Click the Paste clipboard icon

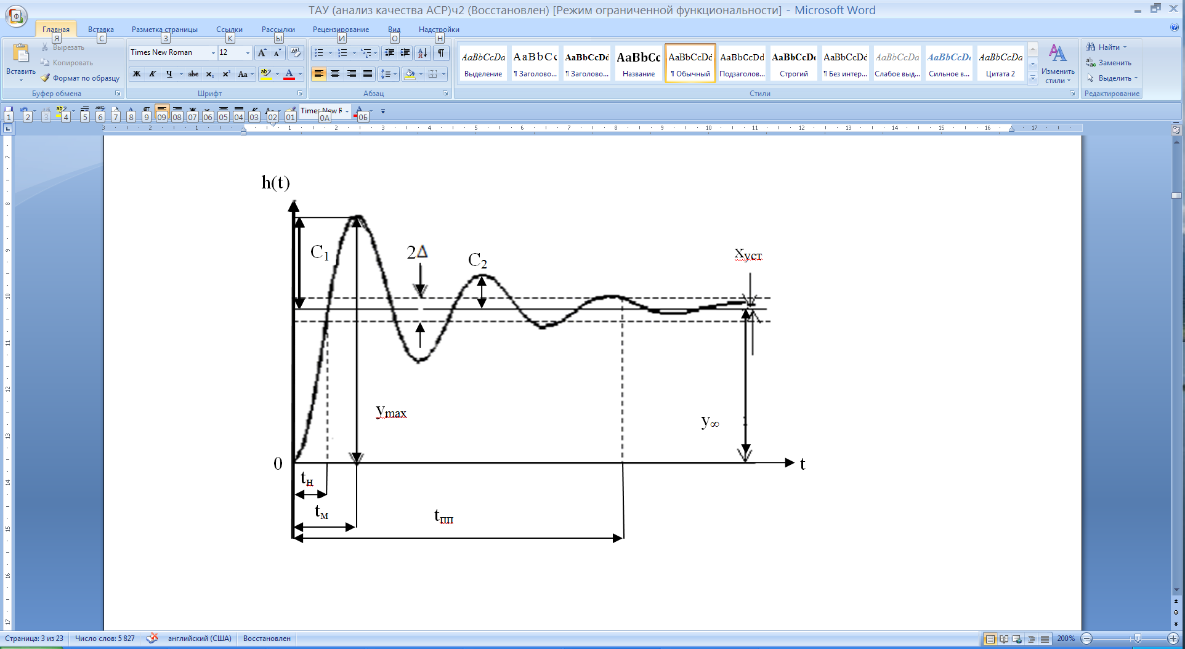21,54
